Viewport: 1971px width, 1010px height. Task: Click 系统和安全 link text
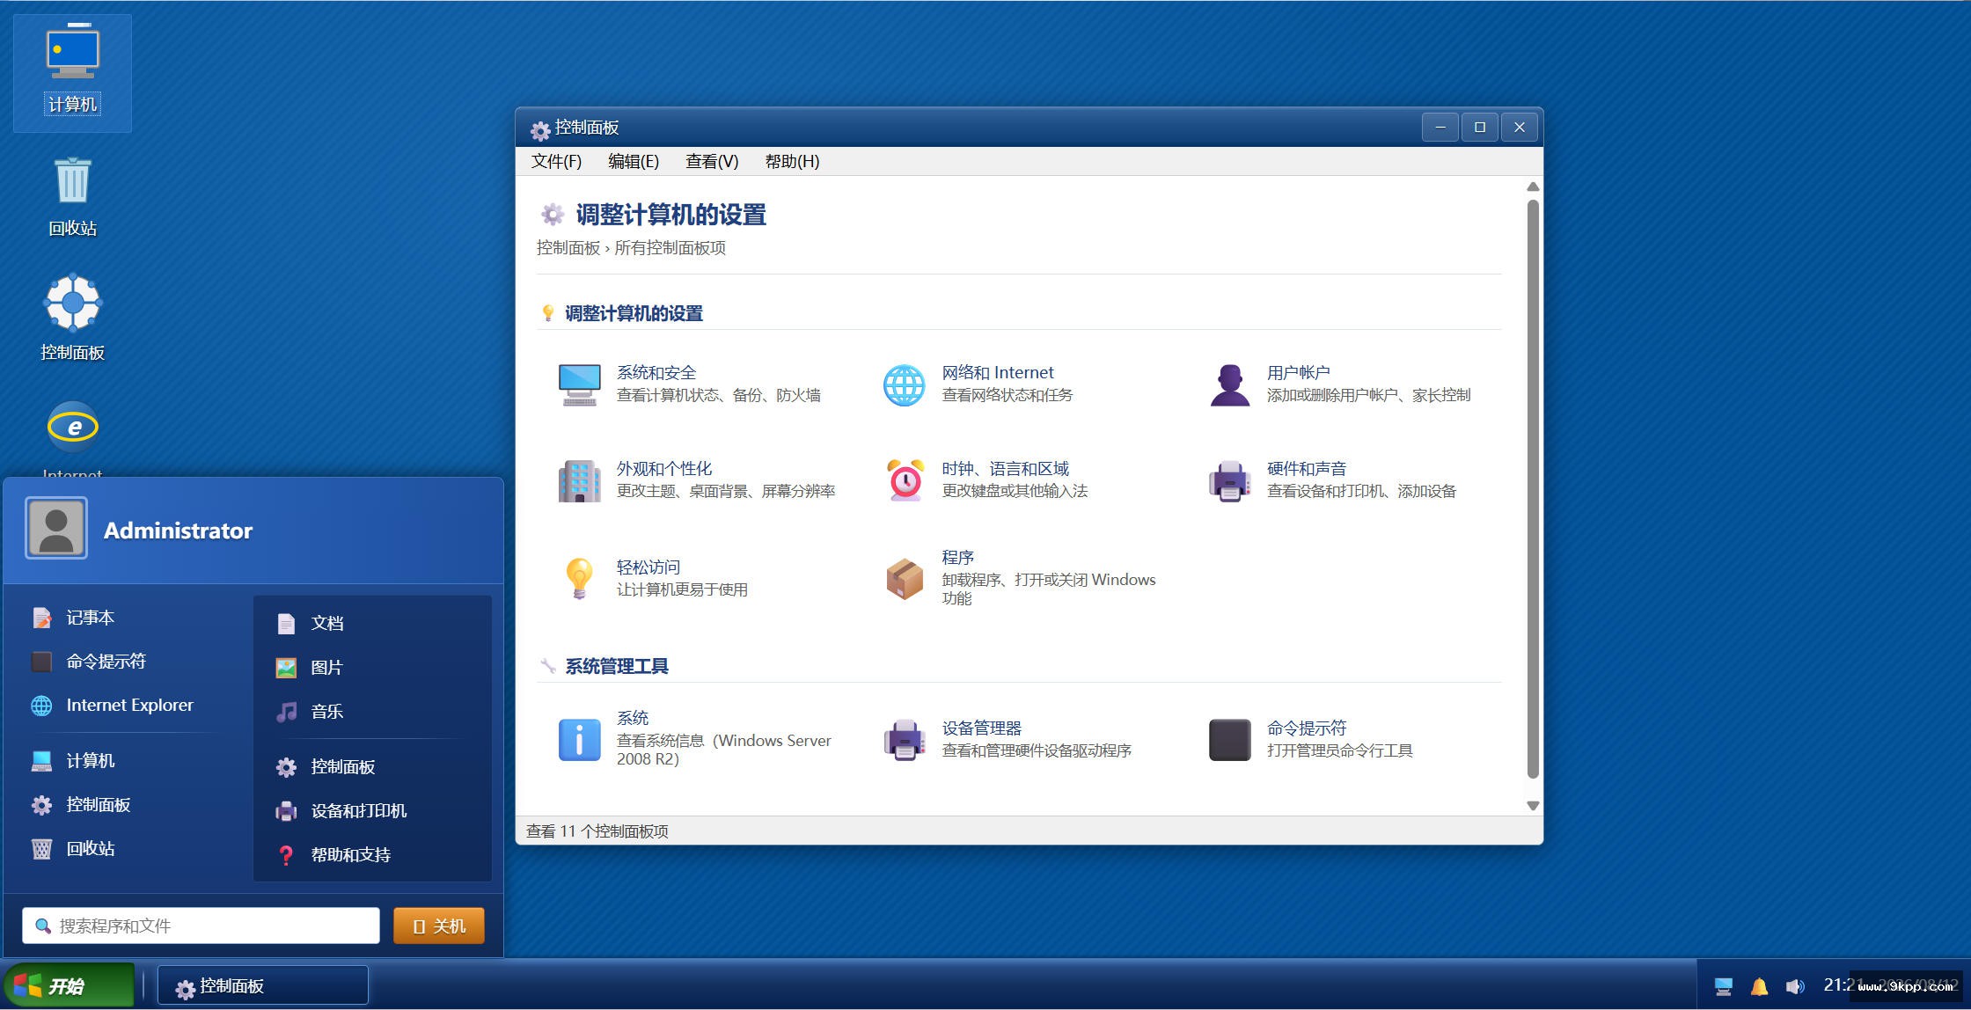pyautogui.click(x=656, y=373)
